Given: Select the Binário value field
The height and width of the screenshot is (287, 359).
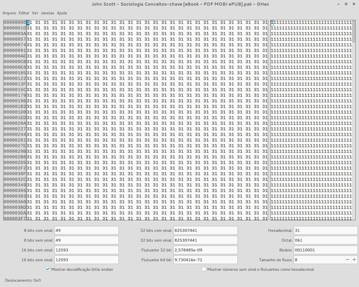Looking at the screenshot, I should pos(324,250).
